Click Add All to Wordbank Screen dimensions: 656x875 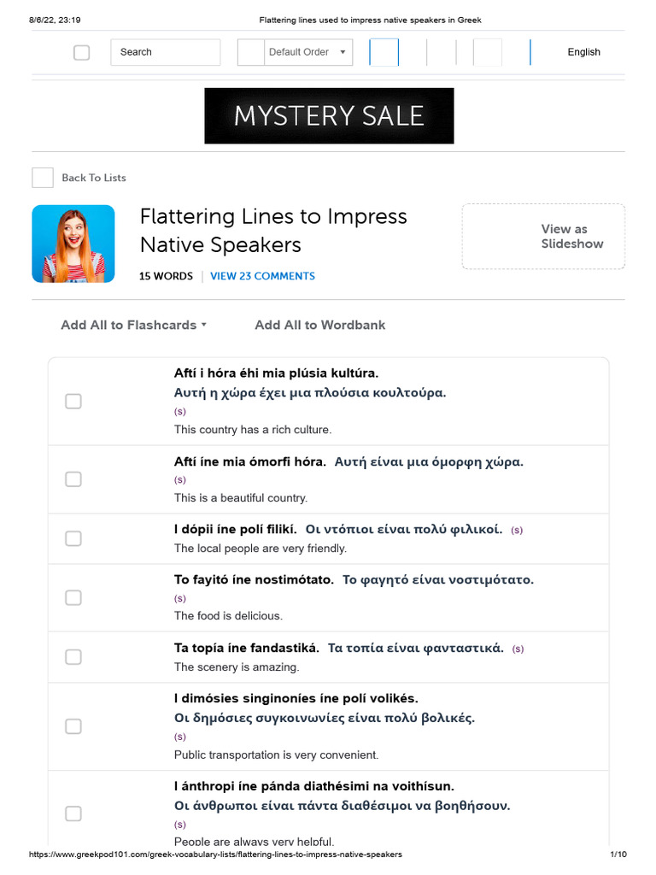click(319, 325)
